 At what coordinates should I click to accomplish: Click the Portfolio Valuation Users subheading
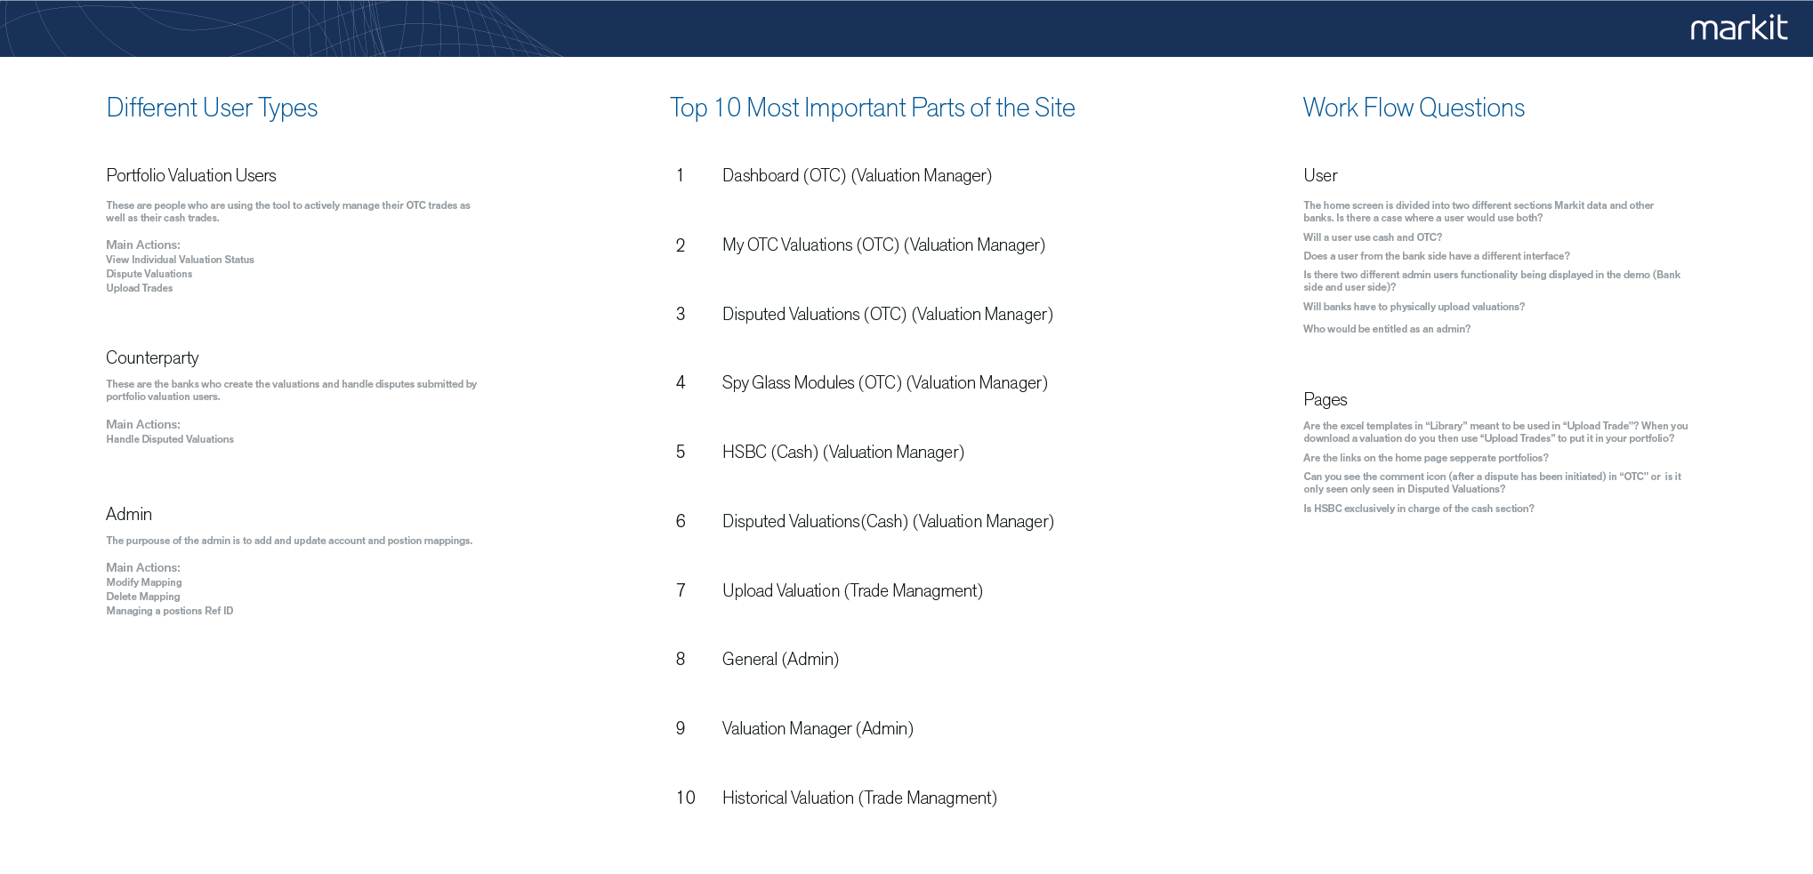[191, 176]
